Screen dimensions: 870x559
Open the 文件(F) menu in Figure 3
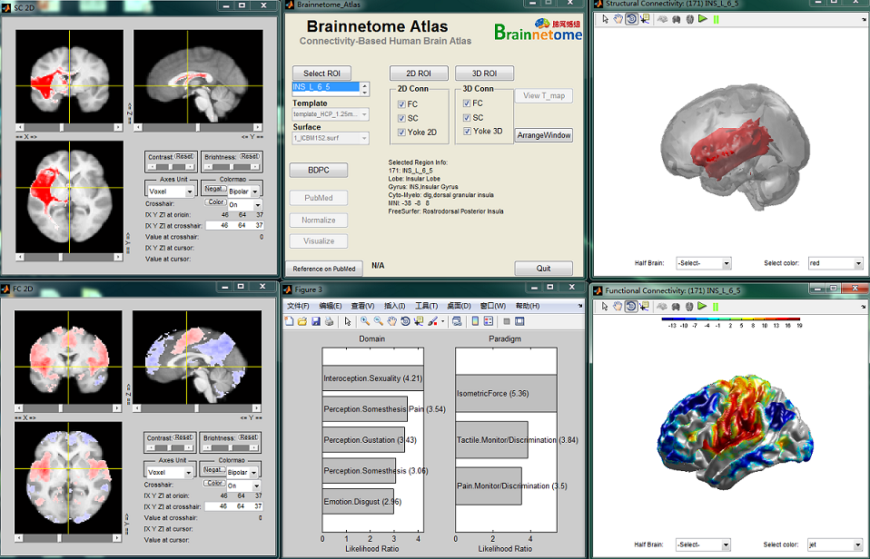point(299,306)
